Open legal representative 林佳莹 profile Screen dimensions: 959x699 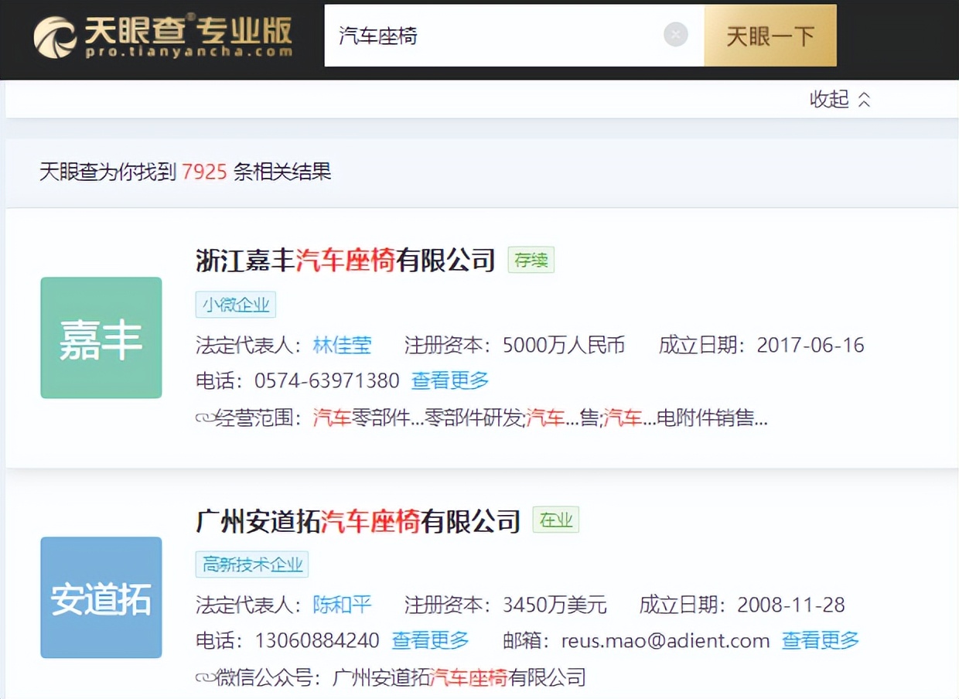click(x=342, y=345)
